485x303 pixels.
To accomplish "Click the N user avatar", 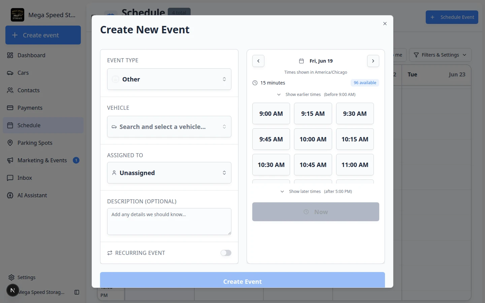I will pyautogui.click(x=12, y=290).
